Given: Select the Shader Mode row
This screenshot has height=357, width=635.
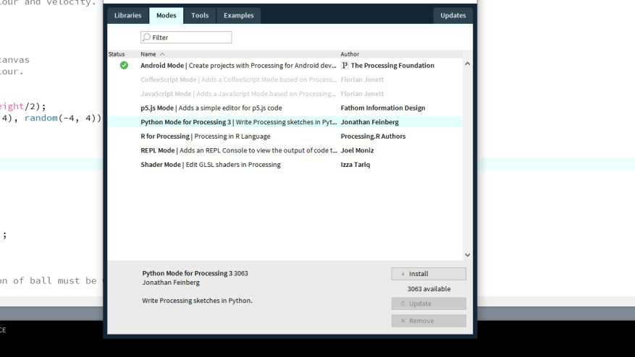Looking at the screenshot, I should pyautogui.click(x=285, y=165).
